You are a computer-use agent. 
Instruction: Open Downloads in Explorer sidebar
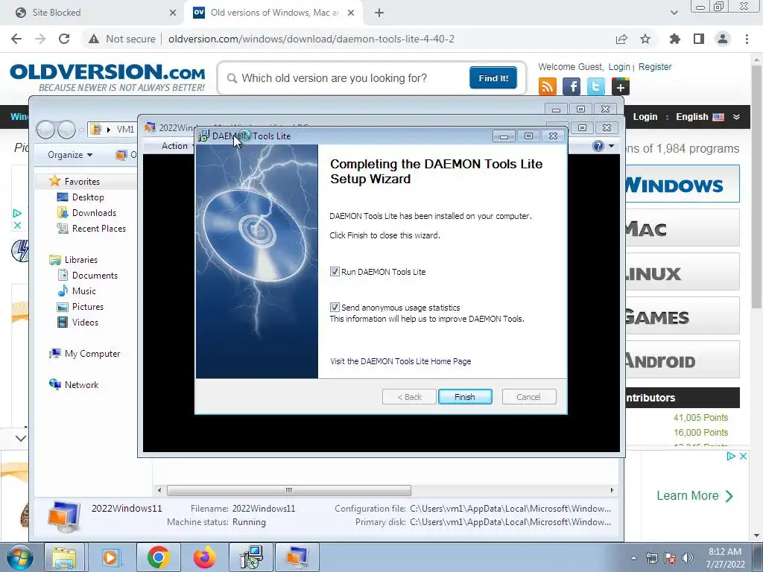coord(94,212)
